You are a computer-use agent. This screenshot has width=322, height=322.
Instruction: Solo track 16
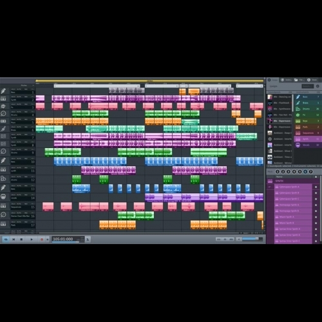(14, 213)
